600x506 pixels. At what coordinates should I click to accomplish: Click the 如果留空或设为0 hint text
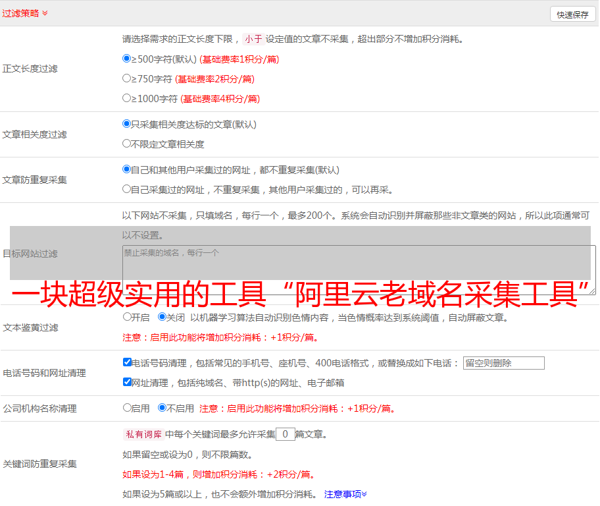[187, 455]
